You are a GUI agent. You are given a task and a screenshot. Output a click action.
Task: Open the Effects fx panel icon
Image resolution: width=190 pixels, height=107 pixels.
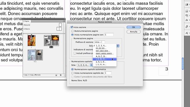[187, 20]
